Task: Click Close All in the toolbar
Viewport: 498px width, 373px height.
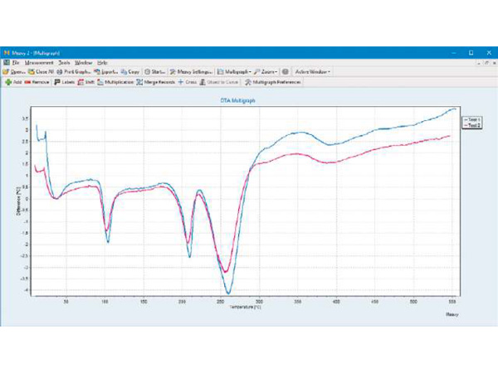Action: point(41,72)
